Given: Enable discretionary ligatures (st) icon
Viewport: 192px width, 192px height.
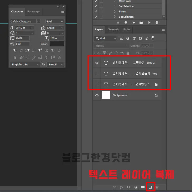Looking at the screenshot, I should pos(27,57).
